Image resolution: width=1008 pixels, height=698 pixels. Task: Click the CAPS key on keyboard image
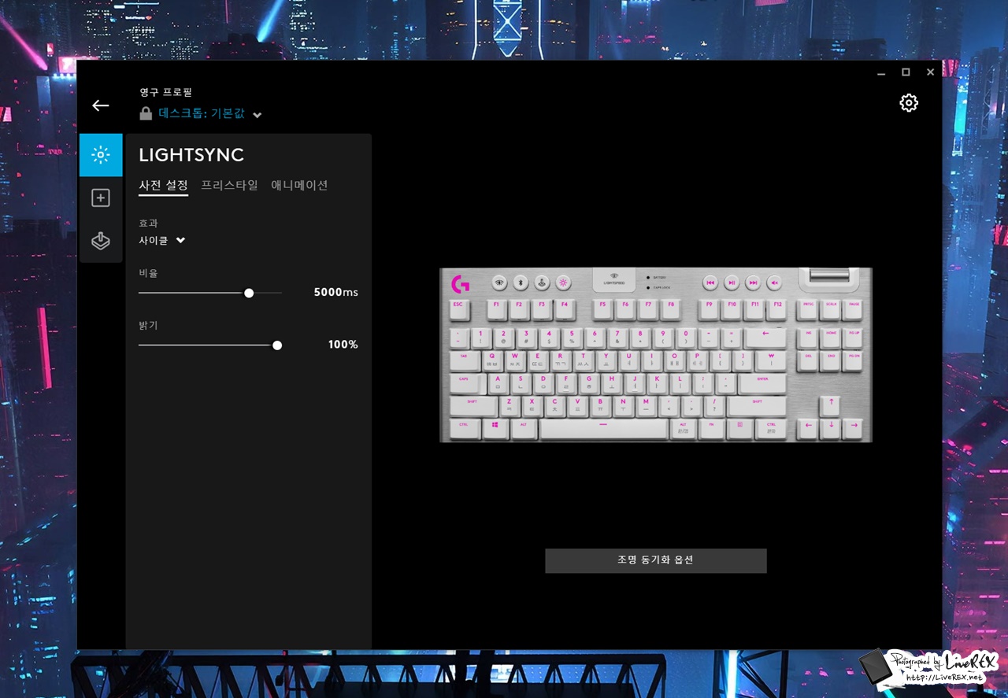467,383
